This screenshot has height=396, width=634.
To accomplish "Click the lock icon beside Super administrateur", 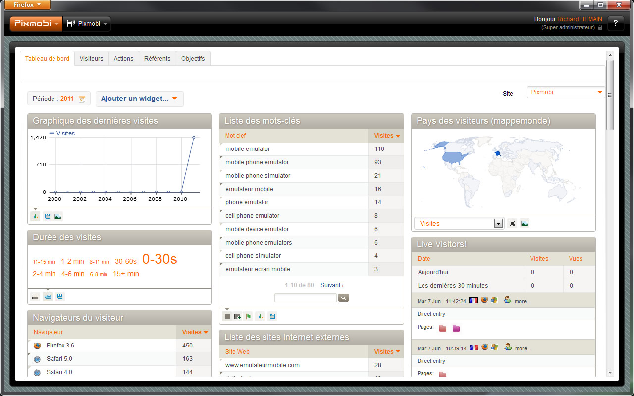I will coord(600,28).
